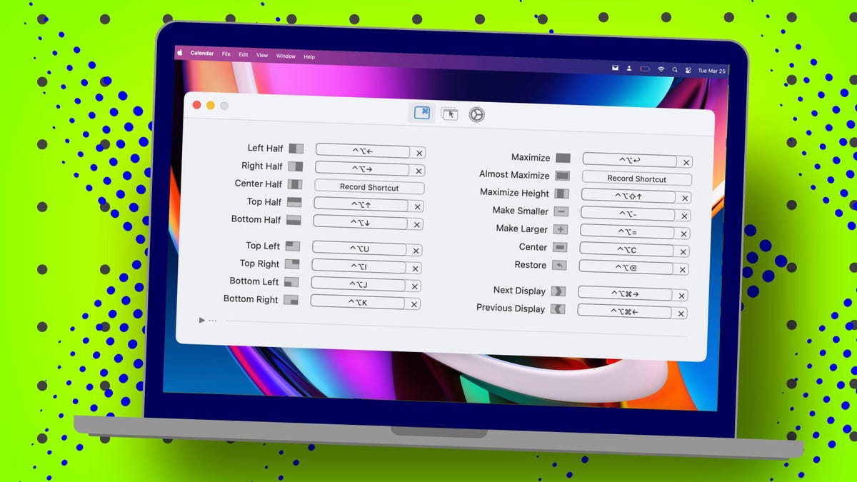Edit the Previous Display shortcut field

[x=624, y=312]
